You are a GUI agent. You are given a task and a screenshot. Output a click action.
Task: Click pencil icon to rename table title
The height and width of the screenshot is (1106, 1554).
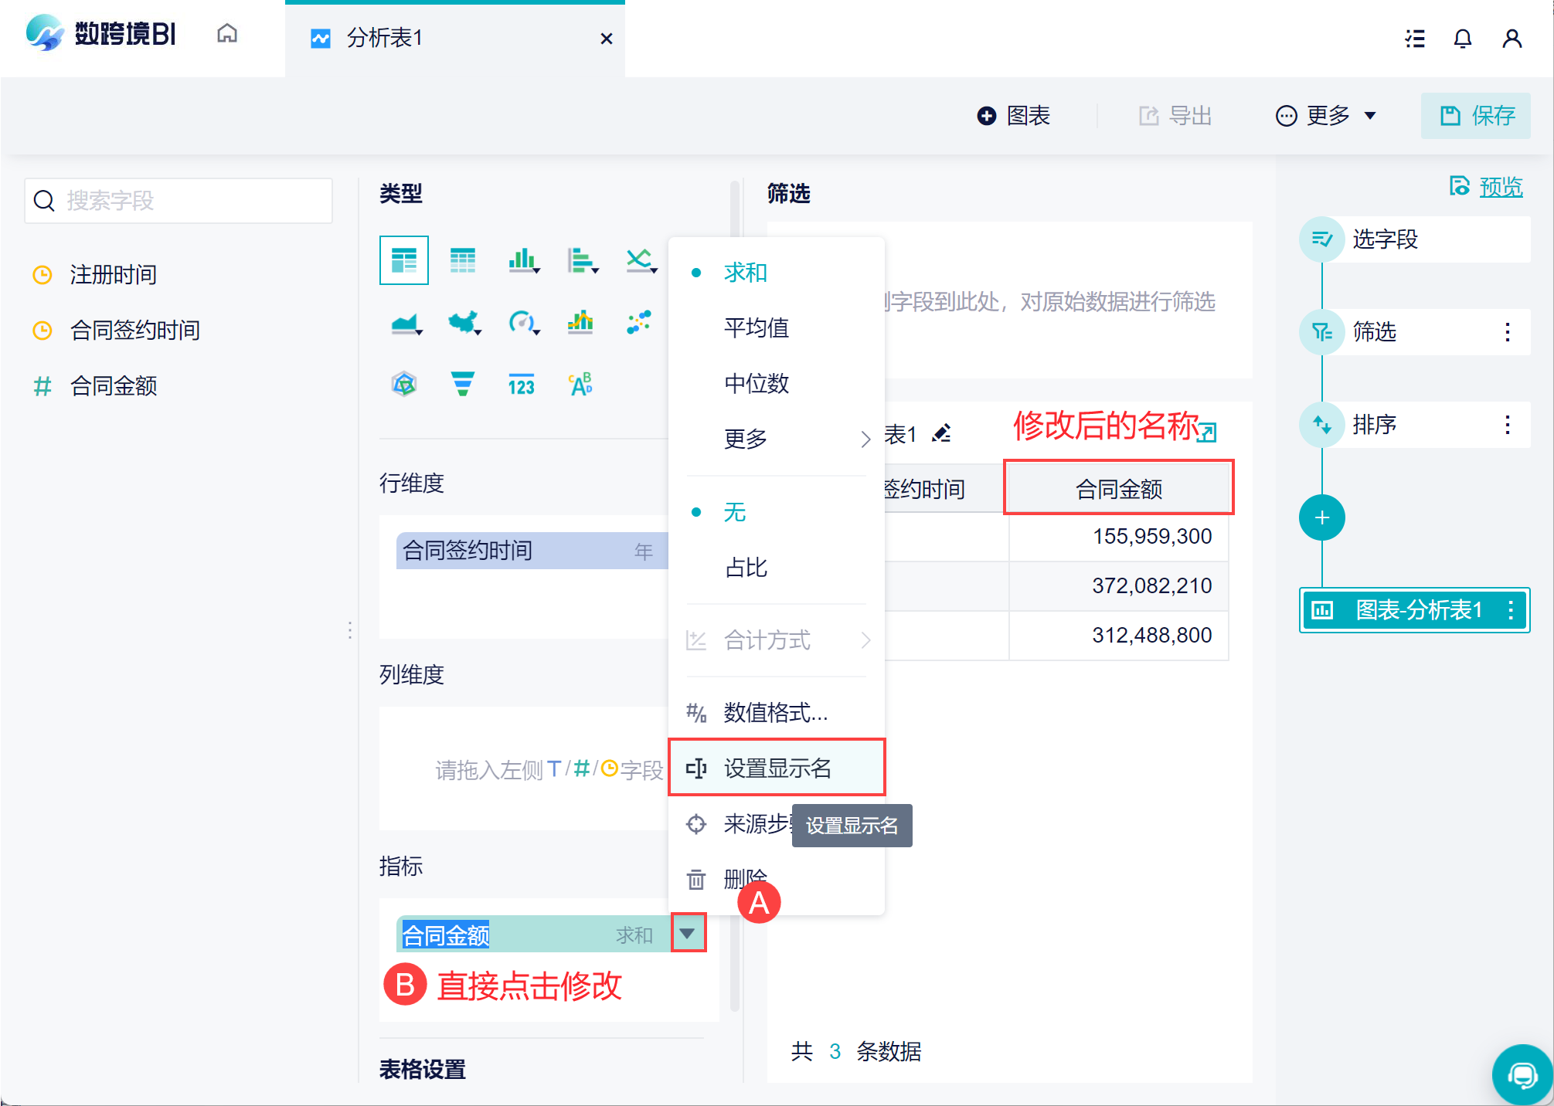[941, 433]
